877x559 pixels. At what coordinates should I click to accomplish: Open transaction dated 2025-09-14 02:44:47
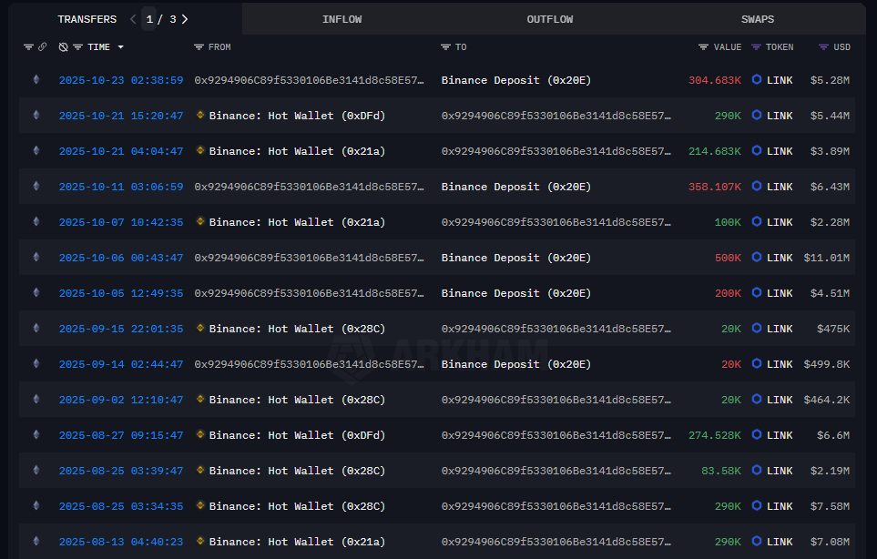[x=121, y=364]
